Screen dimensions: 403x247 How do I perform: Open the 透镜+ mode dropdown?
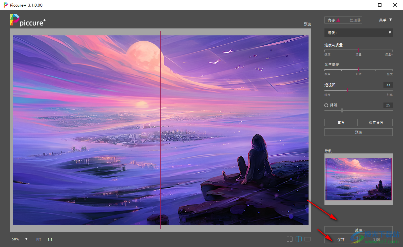tap(359, 33)
